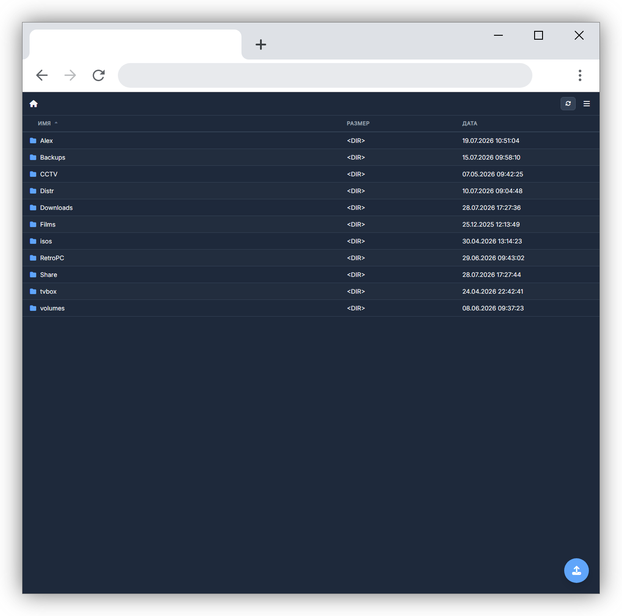The height and width of the screenshot is (616, 622).
Task: Click the blue upload button
Action: [x=577, y=571]
